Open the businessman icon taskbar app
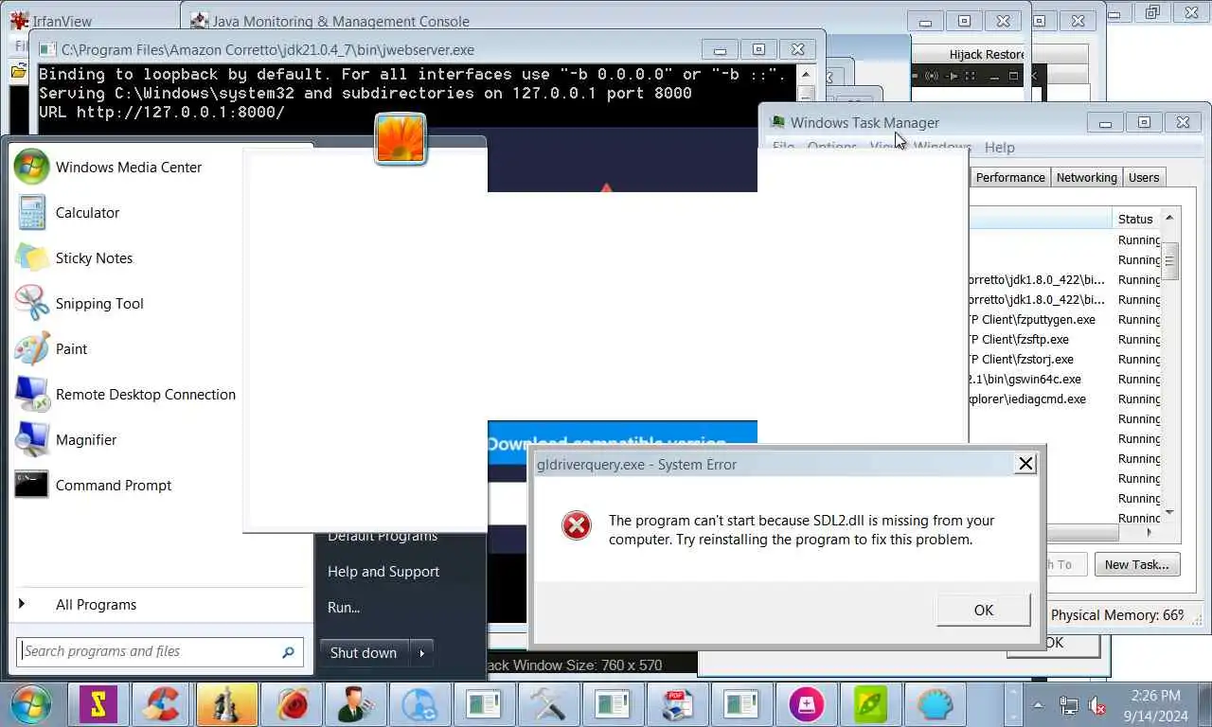1212x727 pixels. pos(356,704)
